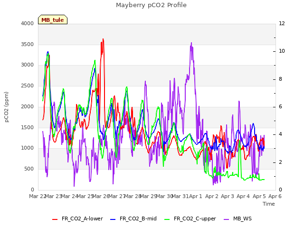Image resolution: width=304 pixels, height=228 pixels.
Task: Click the red FR_CO2_A-lower legend swatch
Action: coord(55,219)
